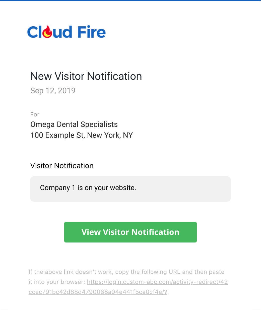
Task: Click the 100 Example St address line
Action: pos(82,135)
